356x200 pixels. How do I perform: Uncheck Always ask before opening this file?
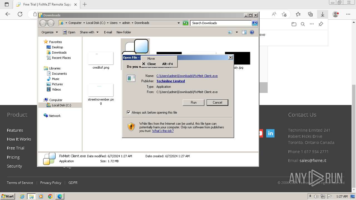(x=128, y=112)
